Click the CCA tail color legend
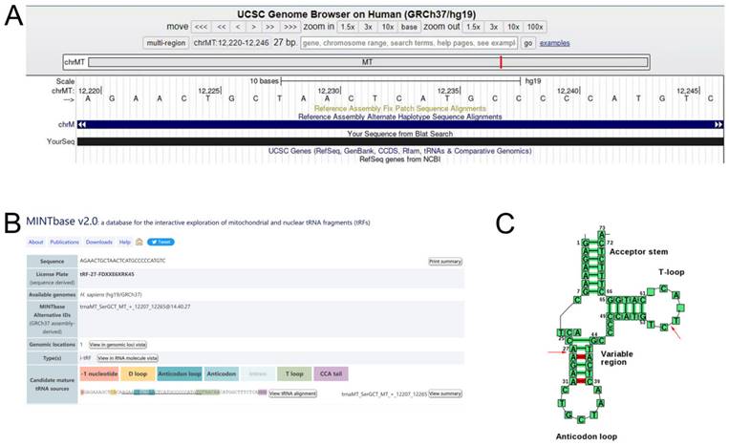Screen dimensions: 729x446 [331, 373]
